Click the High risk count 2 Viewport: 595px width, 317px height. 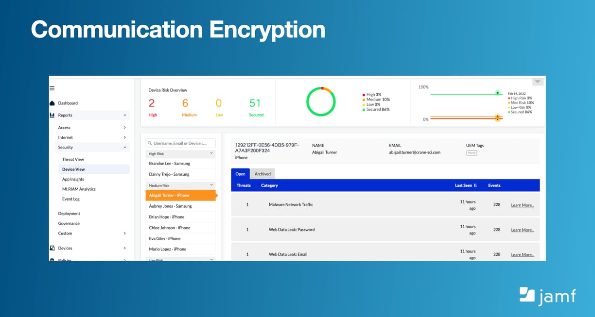[152, 103]
